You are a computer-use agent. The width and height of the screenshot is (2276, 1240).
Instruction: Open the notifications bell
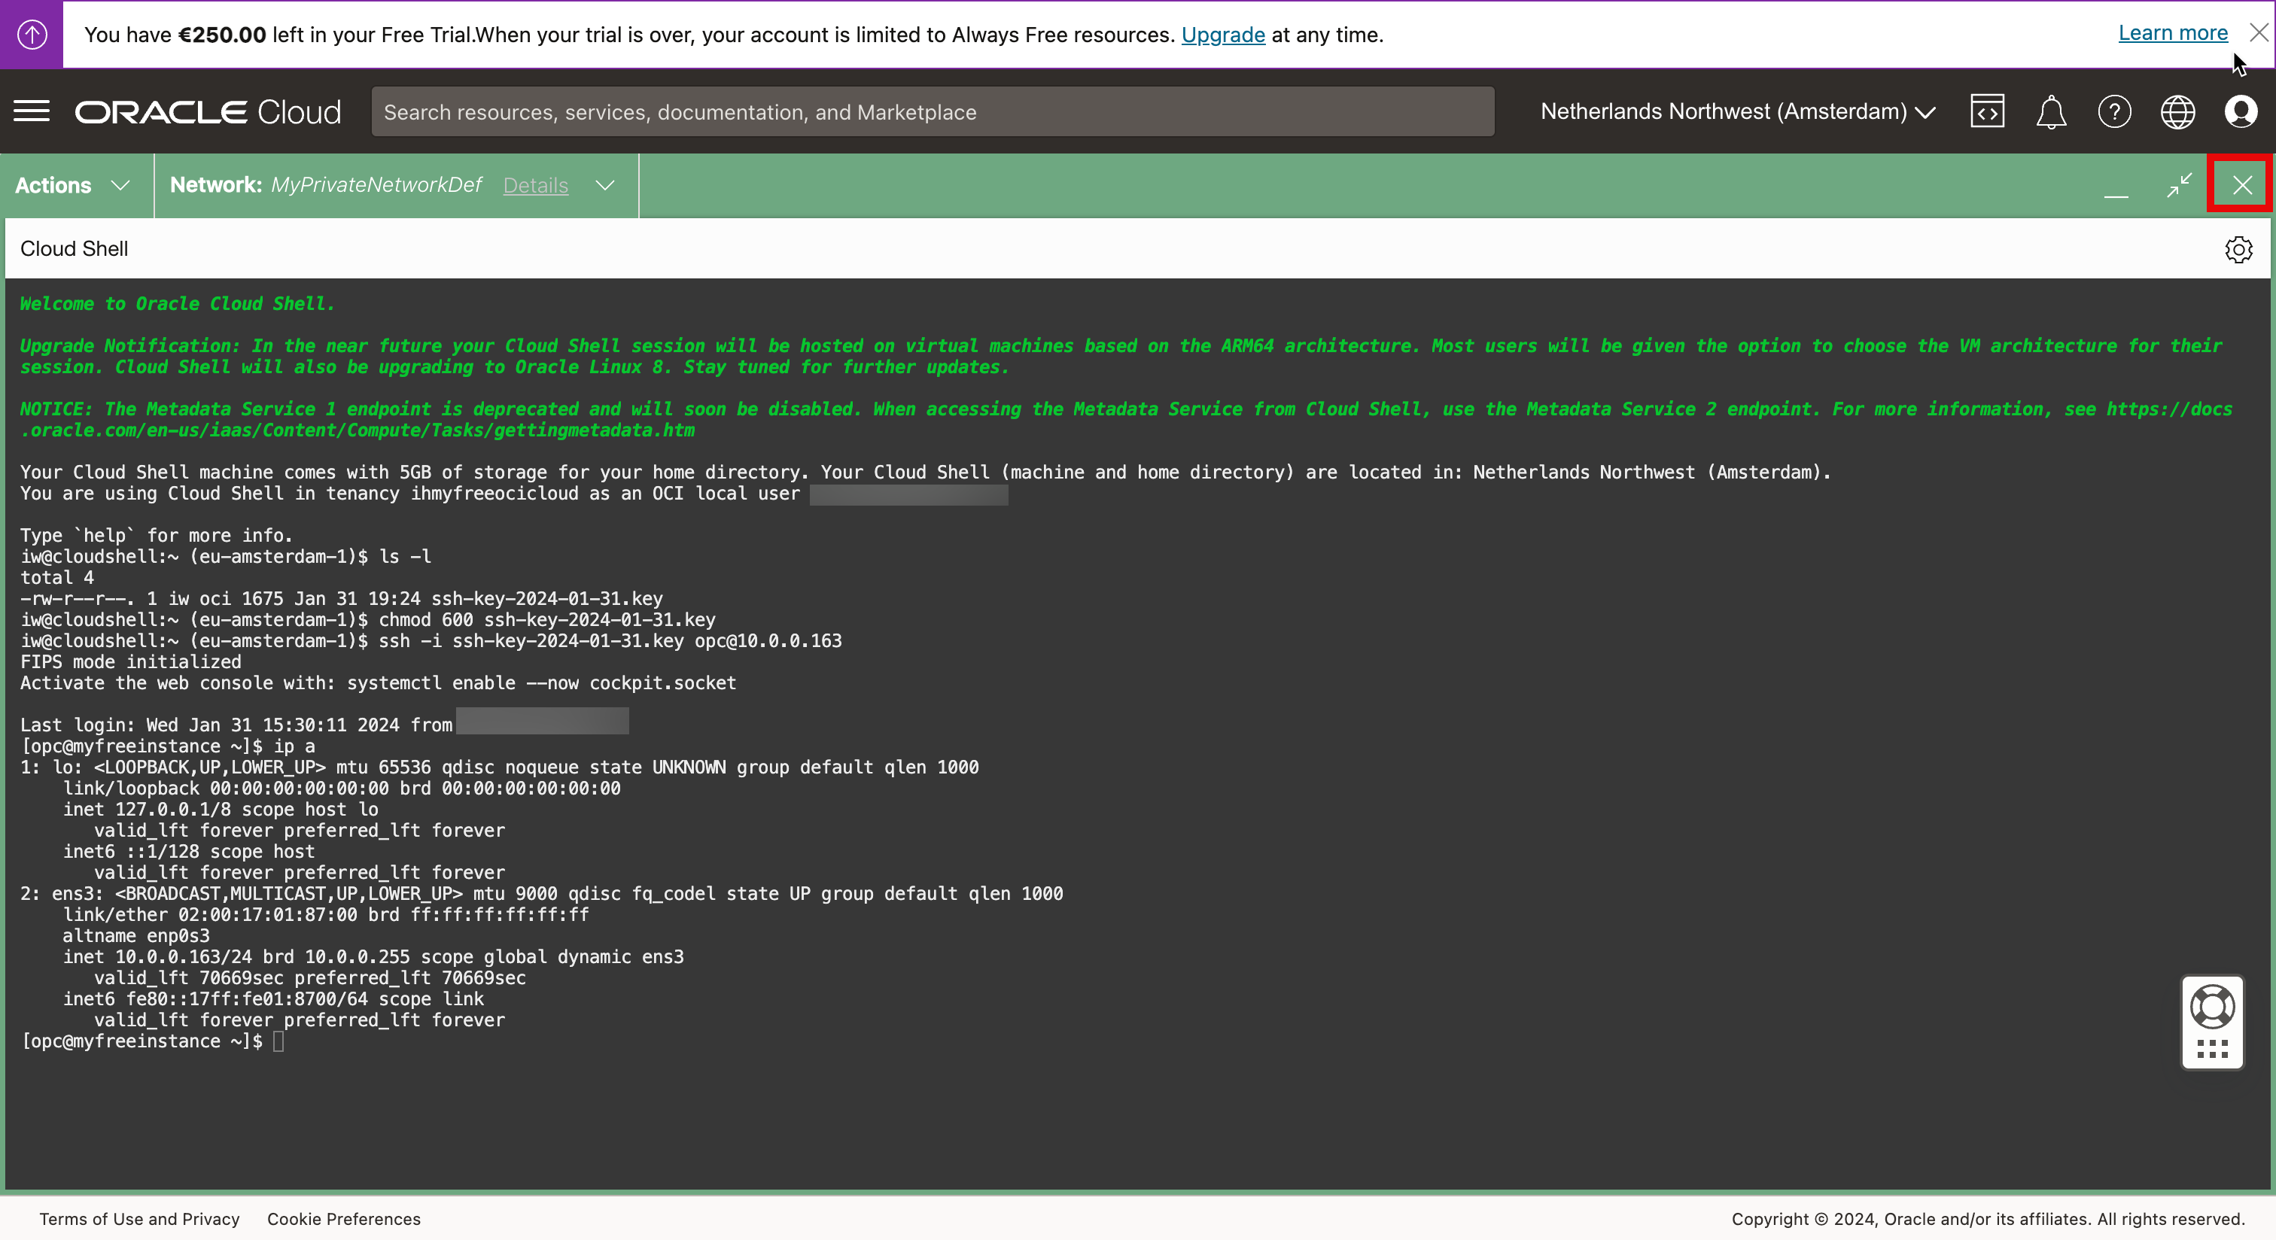2051,112
